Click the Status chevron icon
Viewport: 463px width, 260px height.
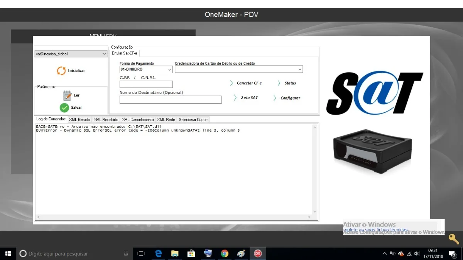tap(279, 83)
